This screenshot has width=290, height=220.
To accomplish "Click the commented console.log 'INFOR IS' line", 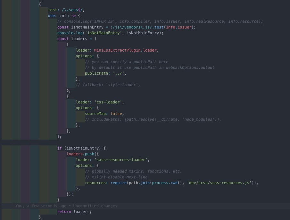I will click(160, 21).
